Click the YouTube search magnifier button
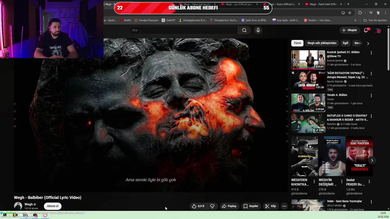This screenshot has height=219, width=390. pyautogui.click(x=244, y=30)
